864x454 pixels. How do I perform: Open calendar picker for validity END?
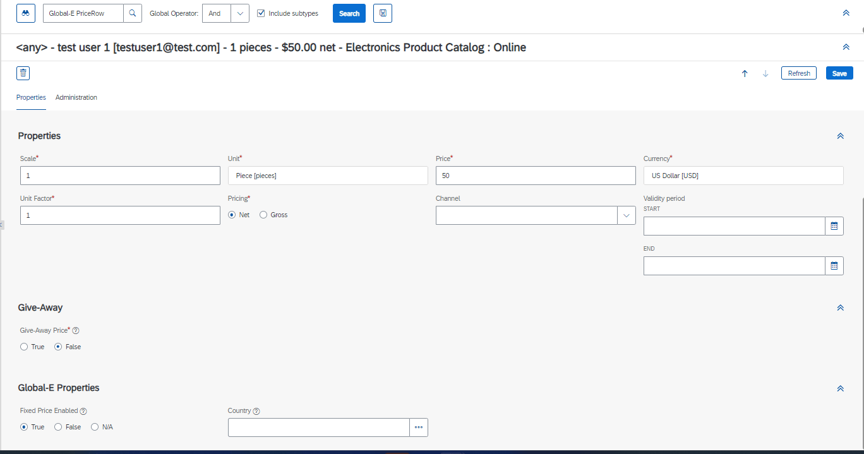tap(834, 266)
